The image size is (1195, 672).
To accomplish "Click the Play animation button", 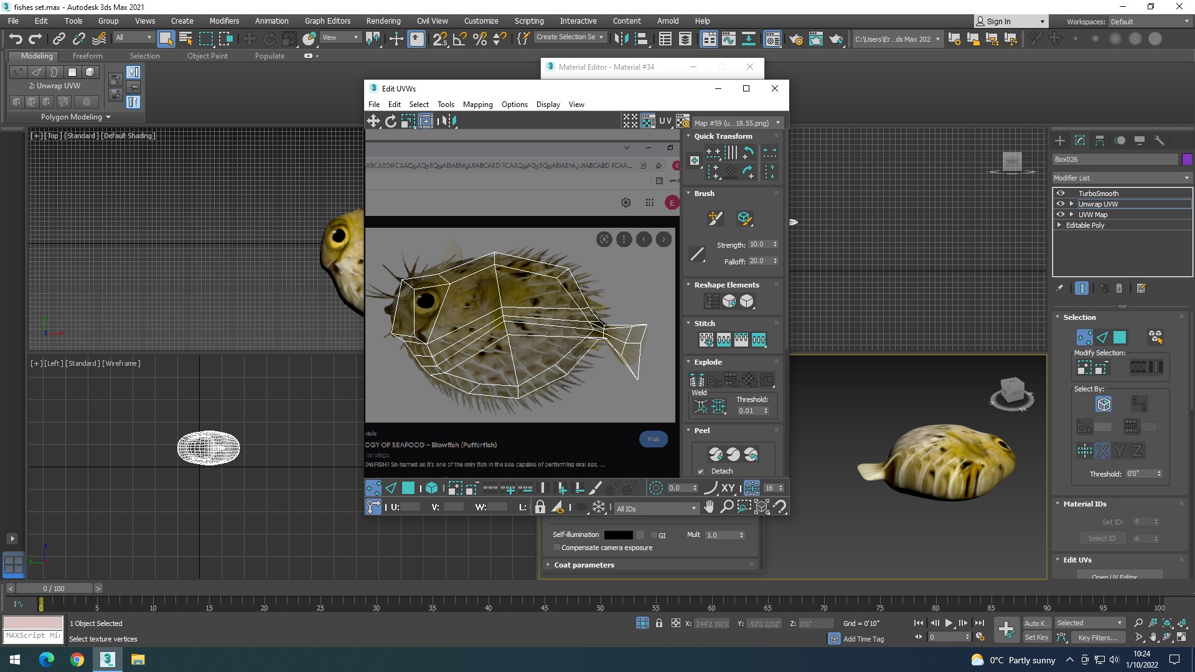I will click(949, 623).
